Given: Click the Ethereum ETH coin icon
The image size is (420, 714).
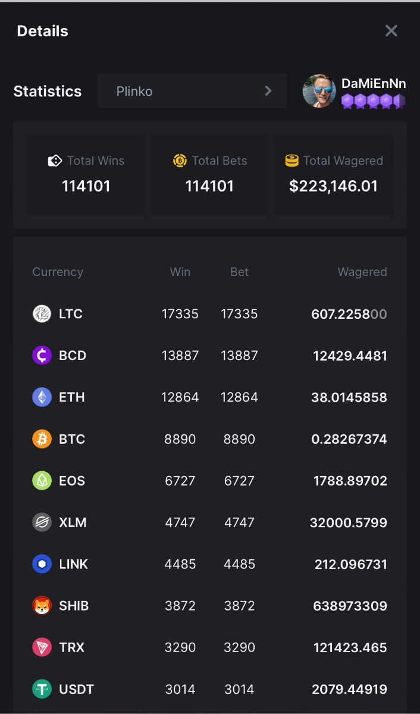Looking at the screenshot, I should [x=42, y=397].
